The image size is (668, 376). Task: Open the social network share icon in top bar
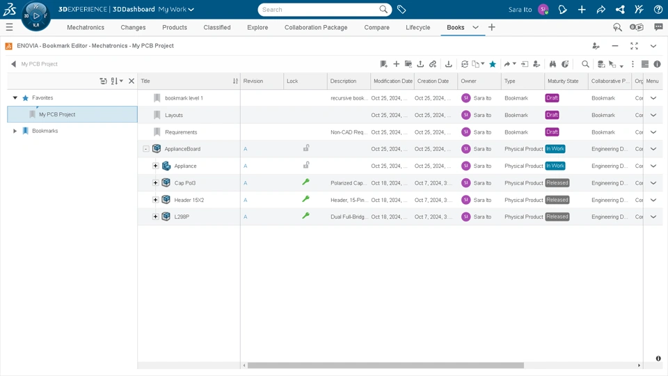[x=620, y=9]
